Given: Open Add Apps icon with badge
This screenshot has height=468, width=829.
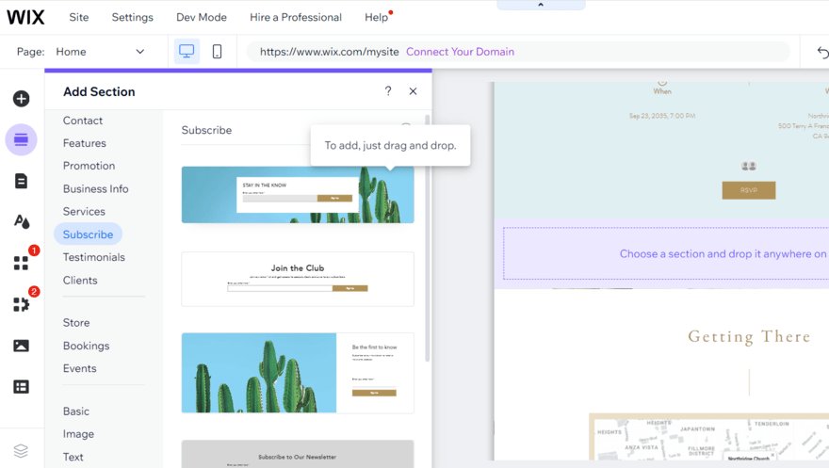Looking at the screenshot, I should [21, 263].
